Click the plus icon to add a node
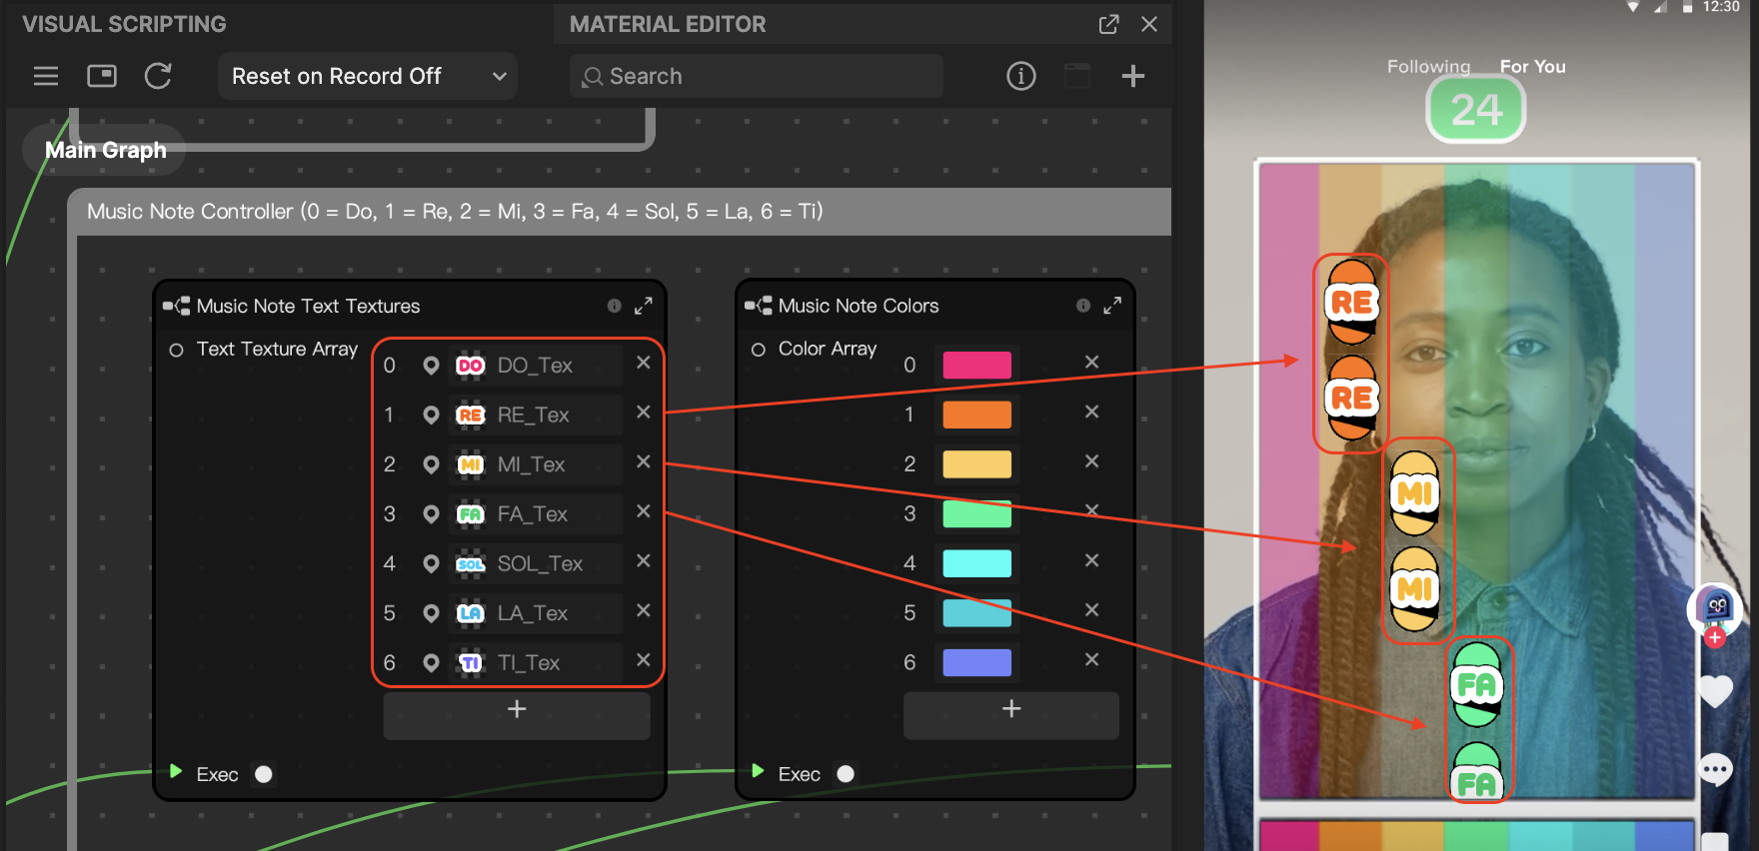 [1132, 76]
